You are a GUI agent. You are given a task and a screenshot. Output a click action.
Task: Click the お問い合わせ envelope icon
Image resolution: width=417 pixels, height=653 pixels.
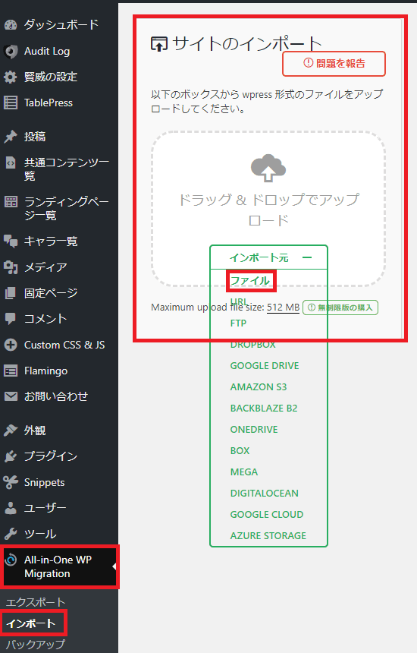pyautogui.click(x=11, y=396)
